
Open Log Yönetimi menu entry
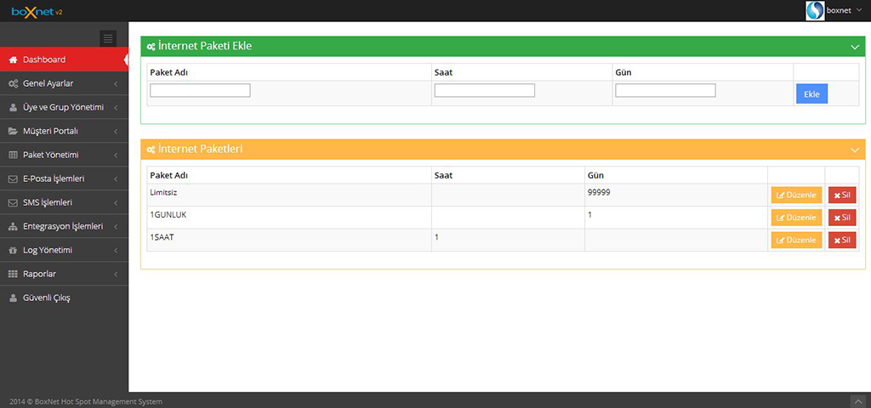pyautogui.click(x=64, y=251)
